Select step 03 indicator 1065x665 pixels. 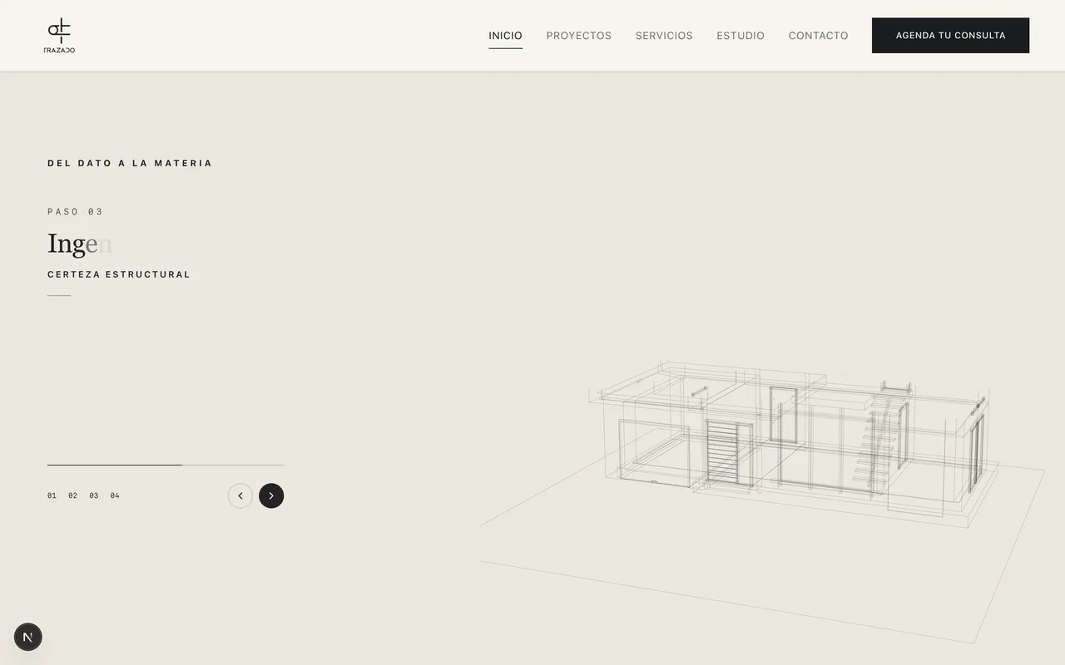(x=94, y=495)
